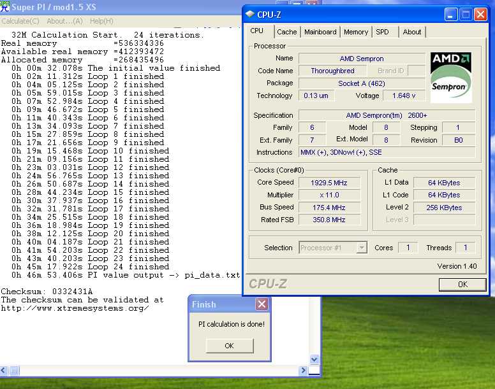Open the About...(A) menu in Super PI
This screenshot has width=495, height=389.
pos(64,21)
